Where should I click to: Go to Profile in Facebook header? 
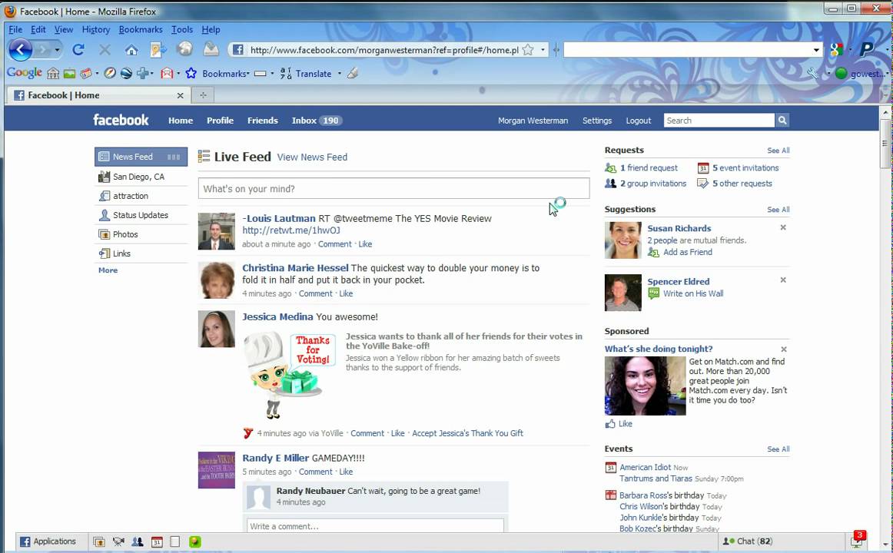click(x=220, y=121)
